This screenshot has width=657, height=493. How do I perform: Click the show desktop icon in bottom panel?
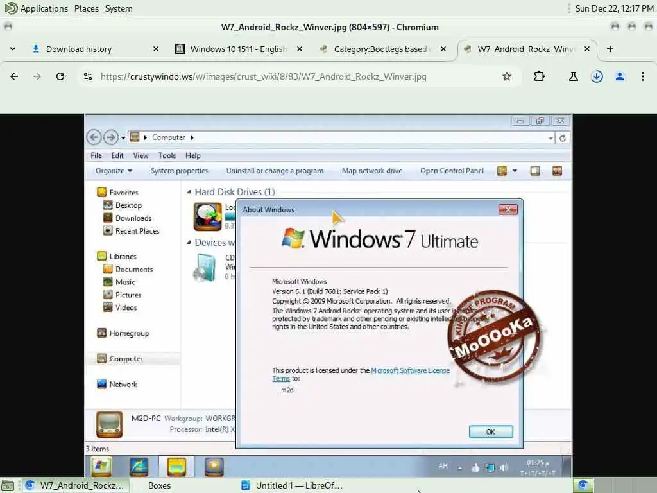[8, 485]
